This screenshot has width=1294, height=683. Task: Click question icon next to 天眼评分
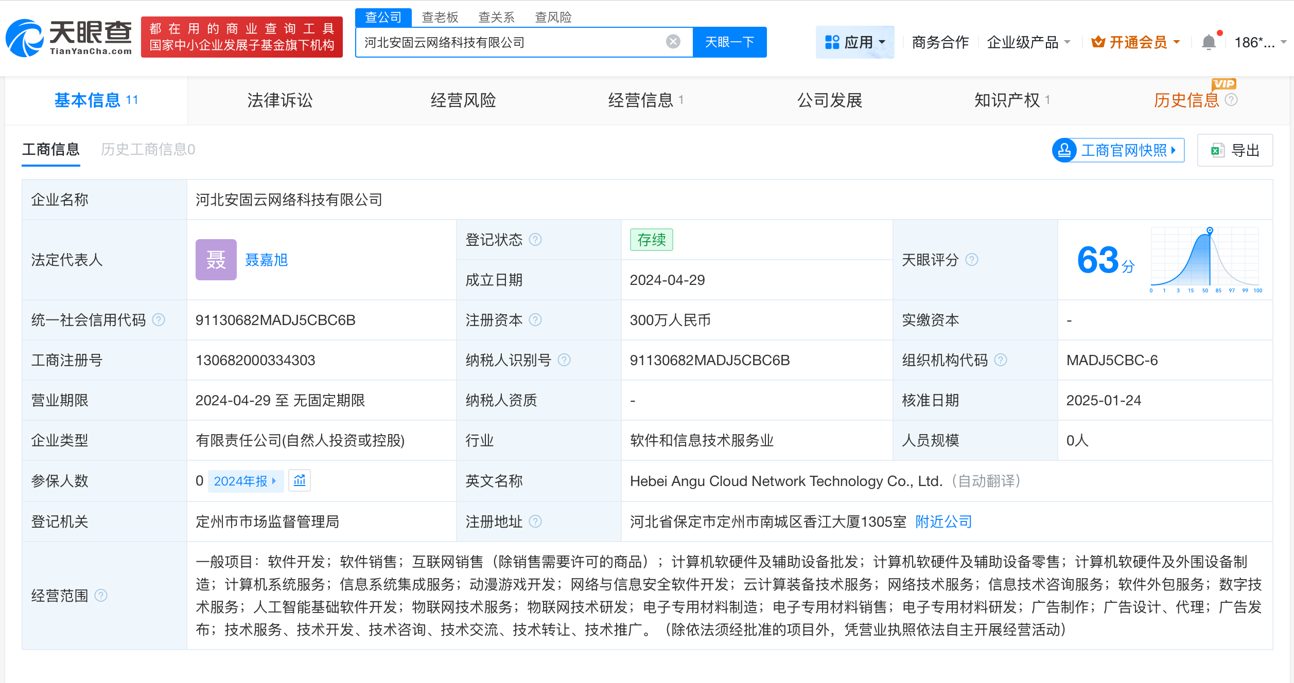pyautogui.click(x=972, y=260)
